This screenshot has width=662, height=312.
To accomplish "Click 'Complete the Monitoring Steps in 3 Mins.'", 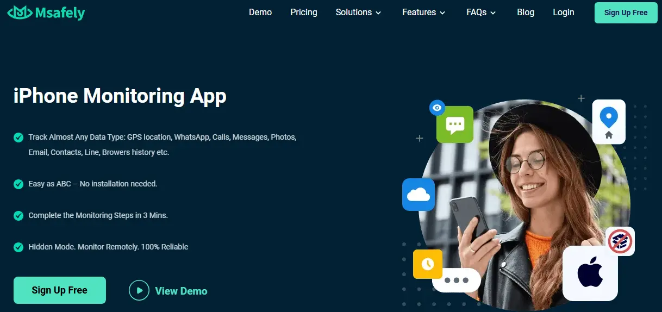I will 98,215.
